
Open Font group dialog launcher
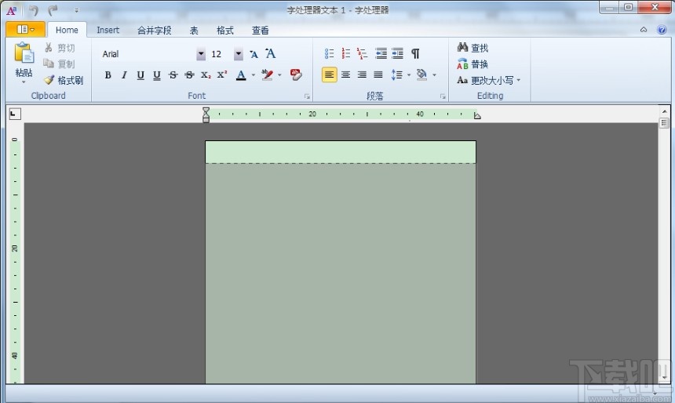[x=307, y=96]
